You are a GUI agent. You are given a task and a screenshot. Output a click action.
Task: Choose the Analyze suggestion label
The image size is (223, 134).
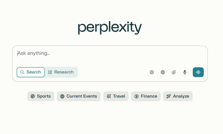coord(181,96)
